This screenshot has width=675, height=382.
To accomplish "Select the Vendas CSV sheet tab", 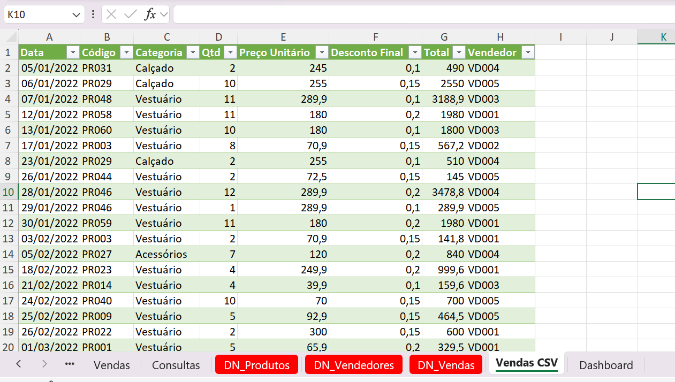I will click(x=527, y=363).
